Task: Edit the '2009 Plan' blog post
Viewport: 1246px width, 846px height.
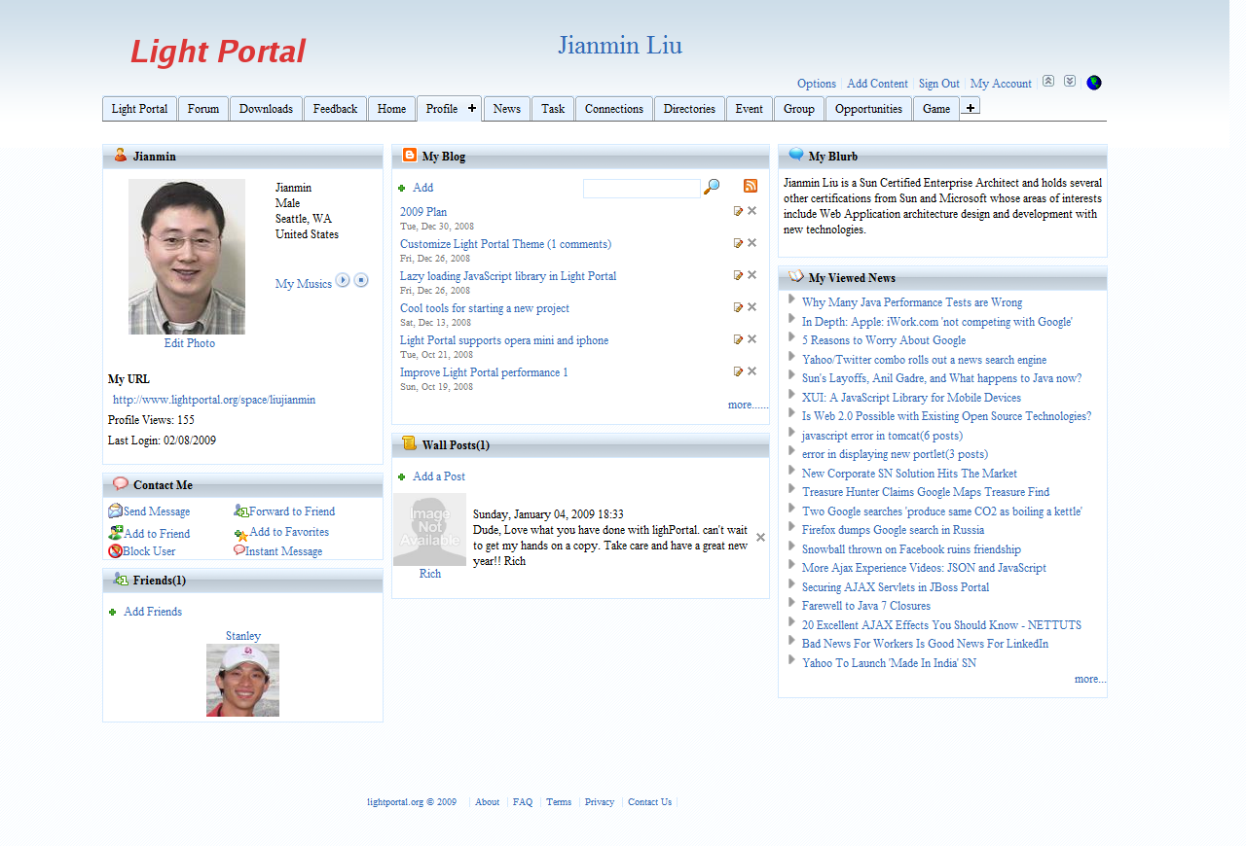Action: coord(739,211)
